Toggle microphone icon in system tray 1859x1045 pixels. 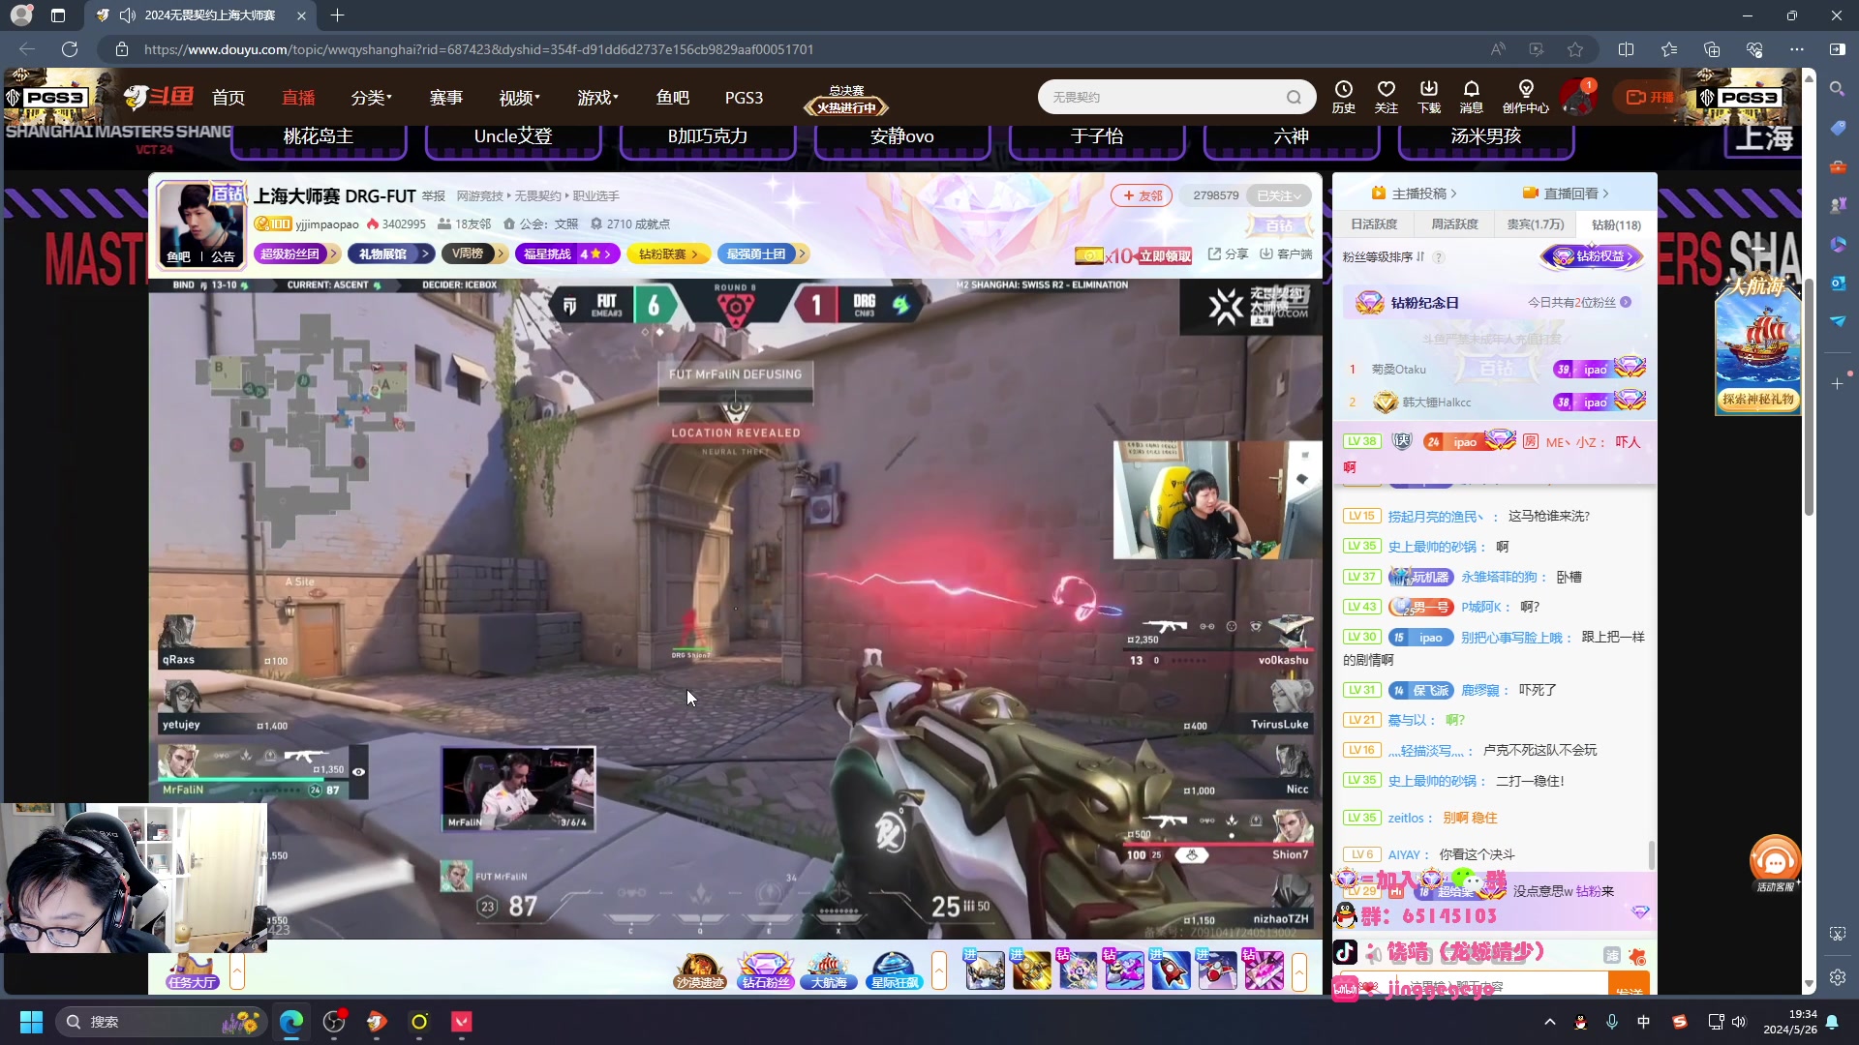[1612, 1022]
